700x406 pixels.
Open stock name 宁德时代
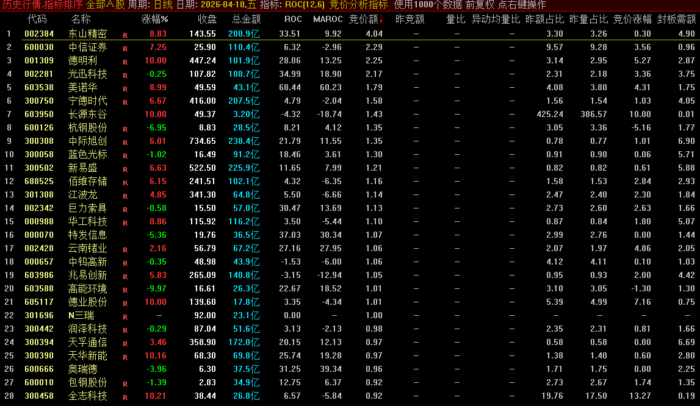[x=87, y=101]
